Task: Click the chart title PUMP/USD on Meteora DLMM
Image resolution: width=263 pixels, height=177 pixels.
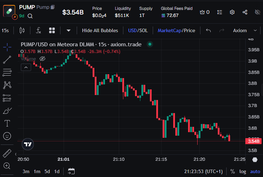Action: [x=57, y=45]
